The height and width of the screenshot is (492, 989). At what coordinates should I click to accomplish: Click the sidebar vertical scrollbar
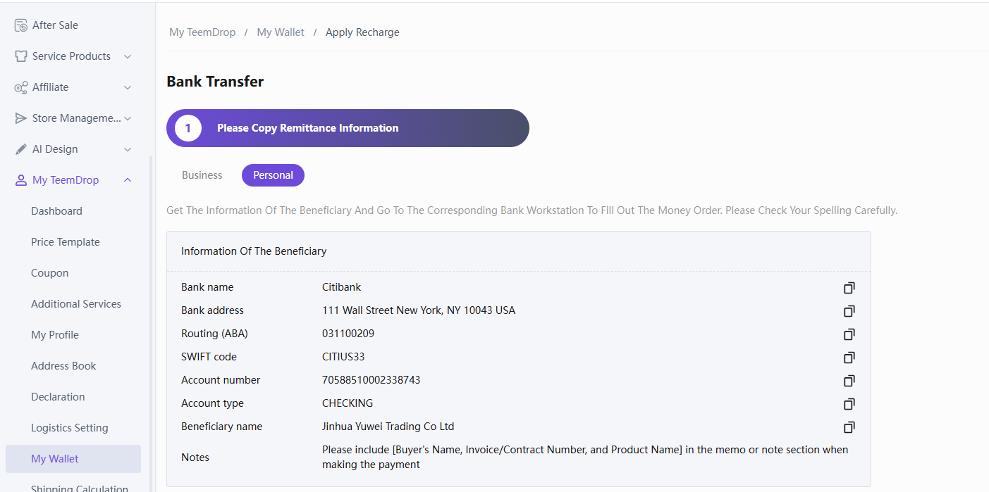point(150,317)
